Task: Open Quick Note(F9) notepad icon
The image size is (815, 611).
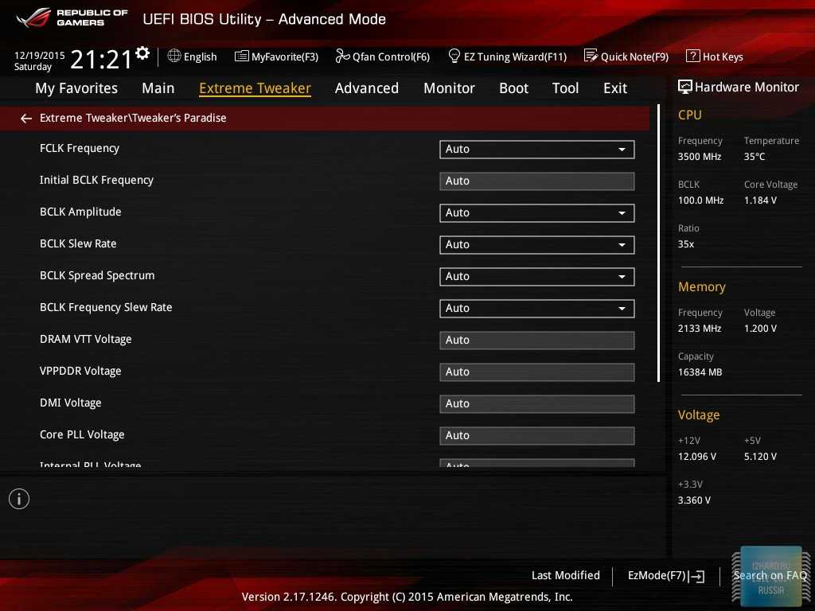Action: point(591,56)
